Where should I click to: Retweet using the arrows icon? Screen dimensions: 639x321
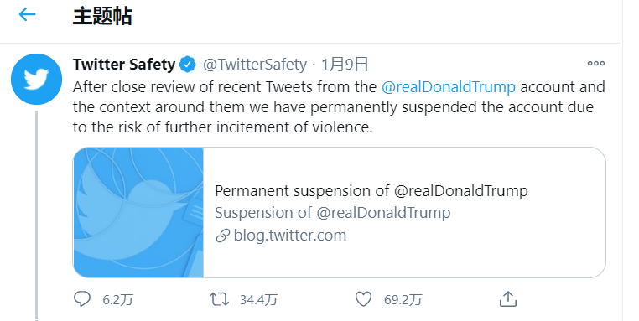pos(219,299)
